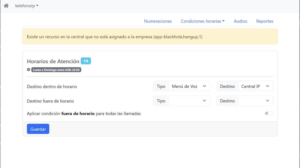
Task: Expand the Condiciones horarias menu
Action: click(203, 21)
